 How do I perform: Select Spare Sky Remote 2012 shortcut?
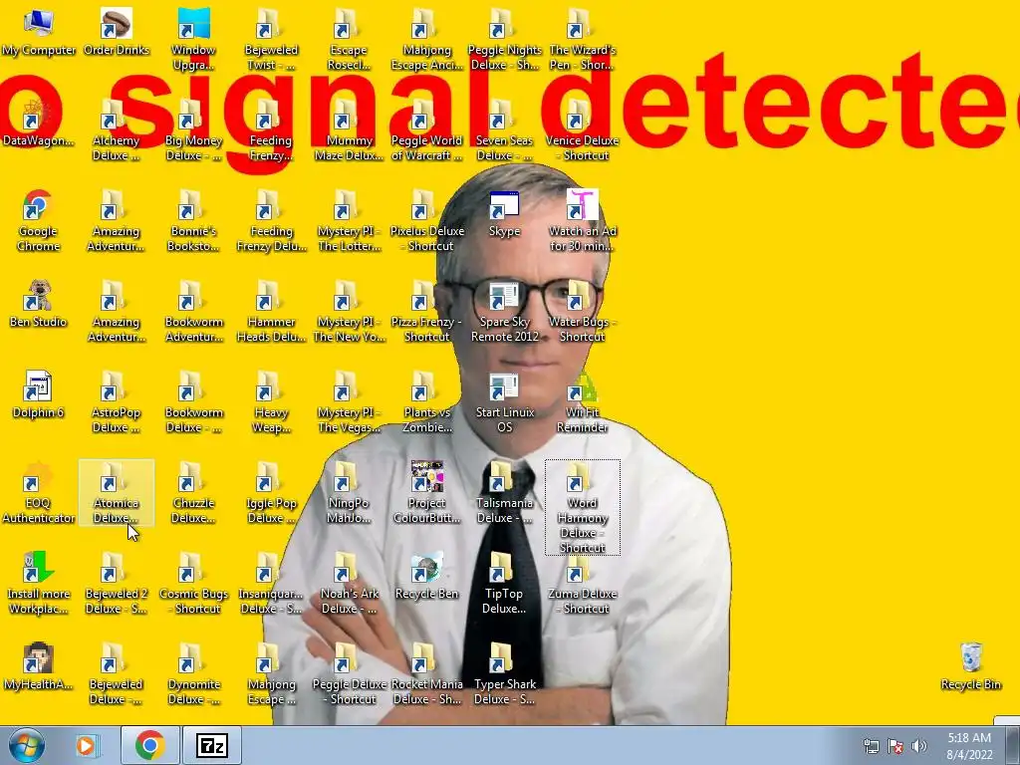[504, 311]
